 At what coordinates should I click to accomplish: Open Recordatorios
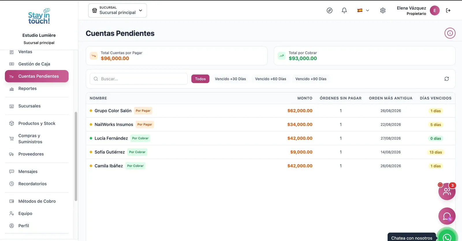pyautogui.click(x=37, y=184)
